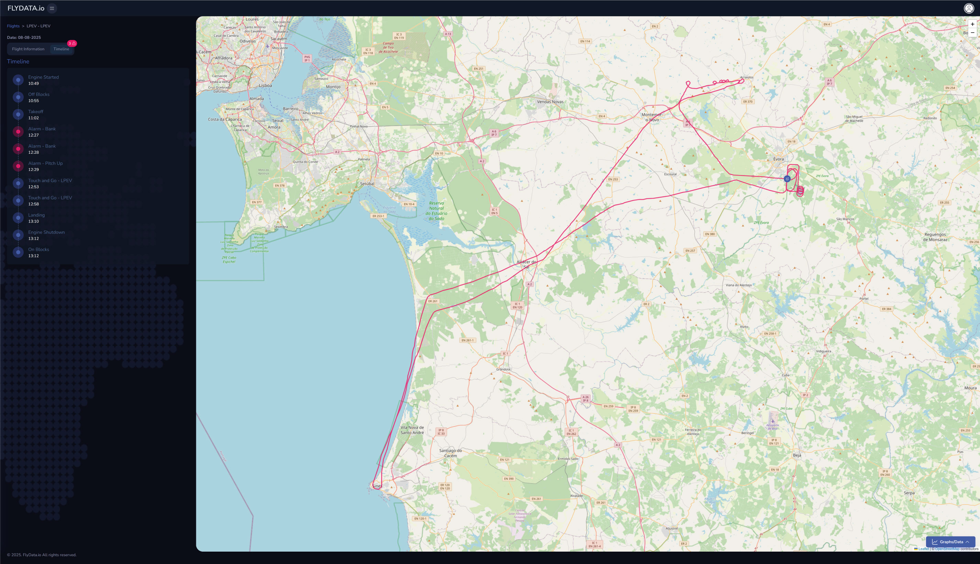Image resolution: width=980 pixels, height=564 pixels.
Task: Zoom in the map
Action: point(972,24)
